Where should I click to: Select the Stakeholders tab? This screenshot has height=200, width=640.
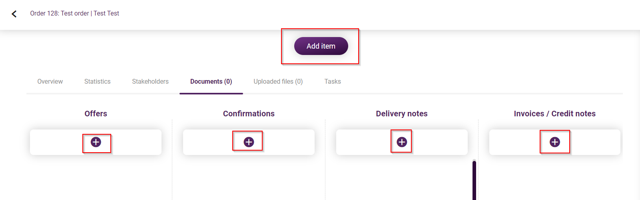point(150,81)
